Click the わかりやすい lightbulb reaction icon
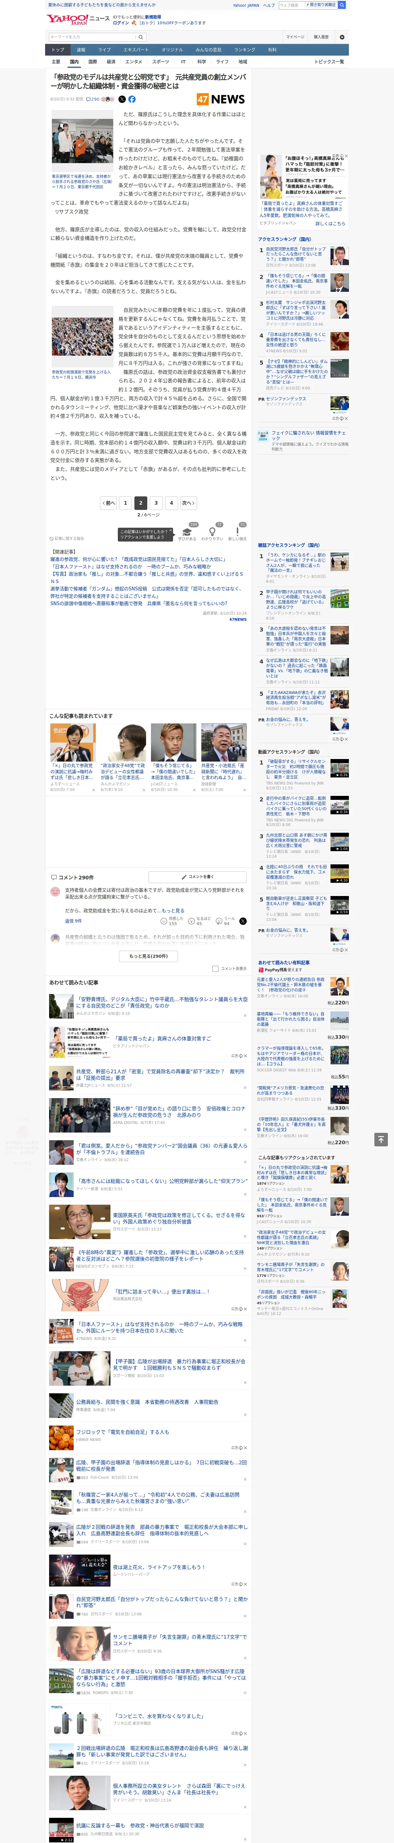Screen dimensions: 394x1843 212,532
